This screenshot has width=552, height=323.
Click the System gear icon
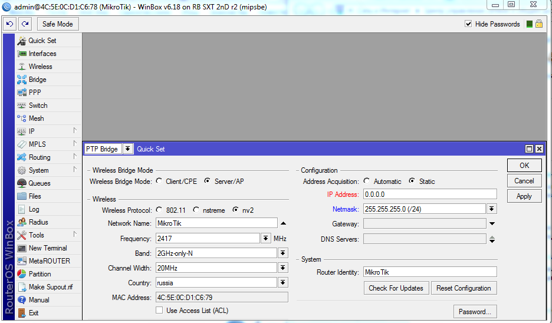coord(22,170)
